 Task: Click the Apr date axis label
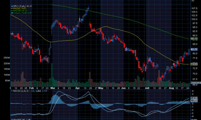coord(78,88)
